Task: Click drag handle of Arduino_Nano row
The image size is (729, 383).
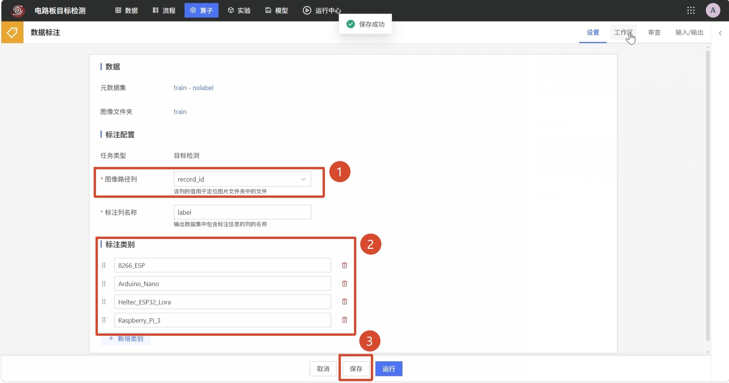Action: (104, 283)
